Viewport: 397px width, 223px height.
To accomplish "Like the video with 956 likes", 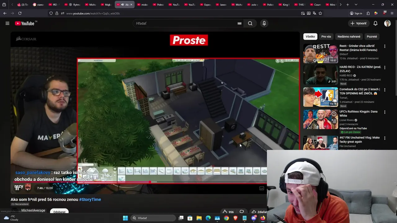I will click(x=228, y=212).
